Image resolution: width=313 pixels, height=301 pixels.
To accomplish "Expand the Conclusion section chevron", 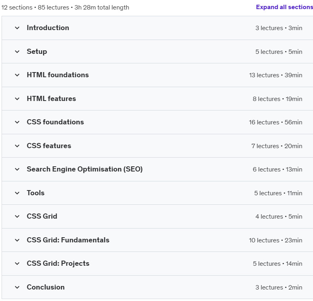I will point(17,287).
